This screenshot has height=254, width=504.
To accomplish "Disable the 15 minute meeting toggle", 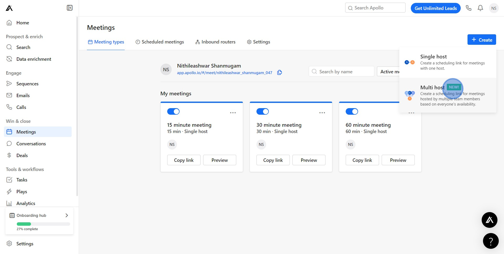I will [x=173, y=112].
